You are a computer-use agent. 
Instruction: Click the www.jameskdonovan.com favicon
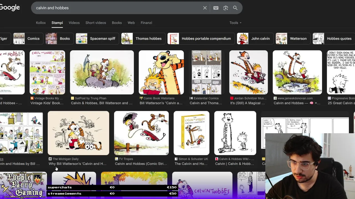[x=275, y=98]
